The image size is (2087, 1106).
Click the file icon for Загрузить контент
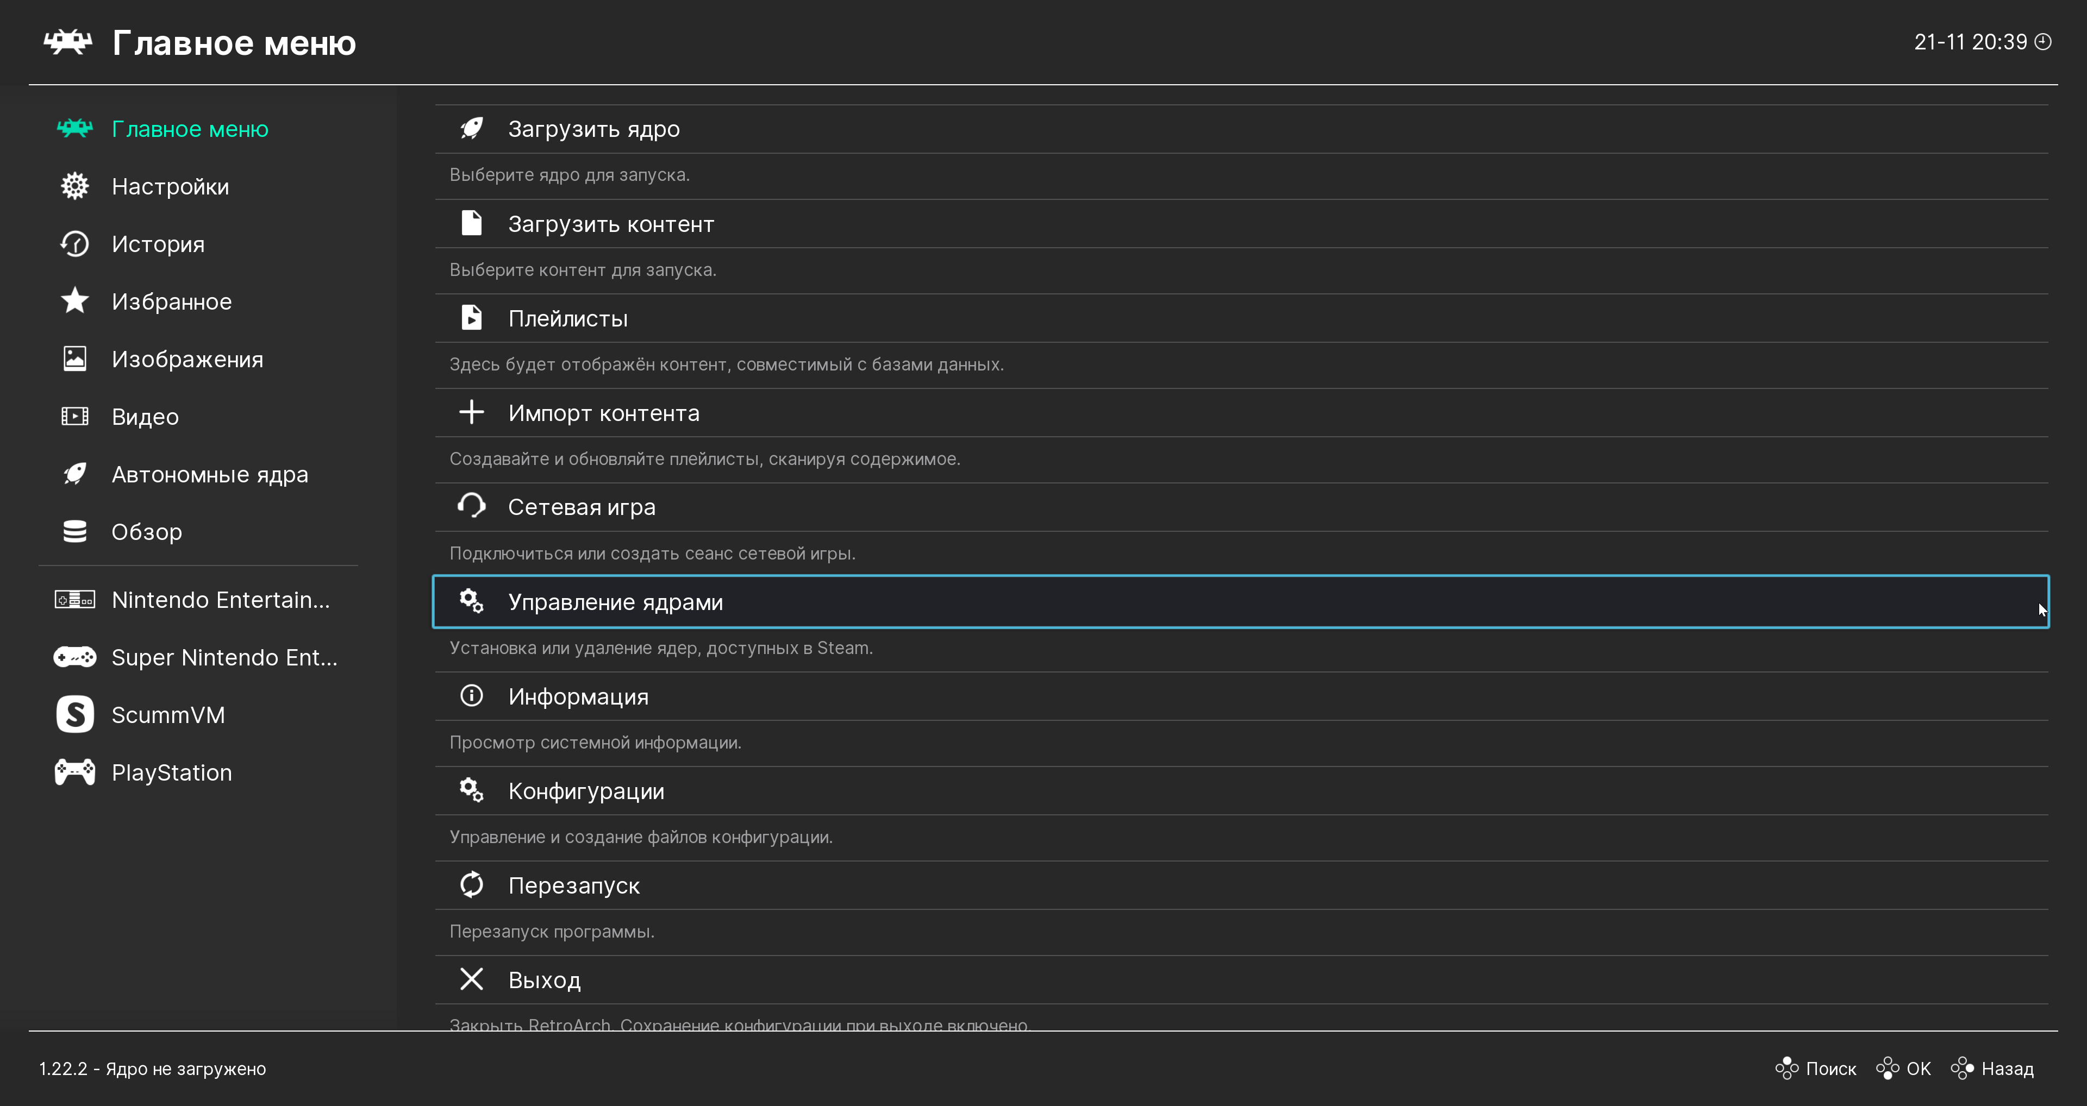coord(472,223)
